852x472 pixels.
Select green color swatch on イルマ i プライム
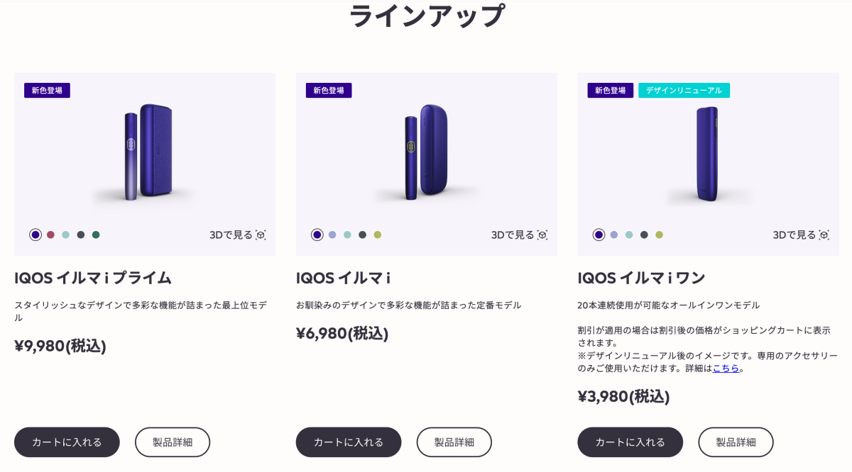point(95,234)
